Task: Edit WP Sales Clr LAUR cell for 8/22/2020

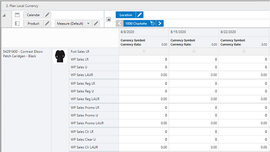Action: (x=244, y=147)
